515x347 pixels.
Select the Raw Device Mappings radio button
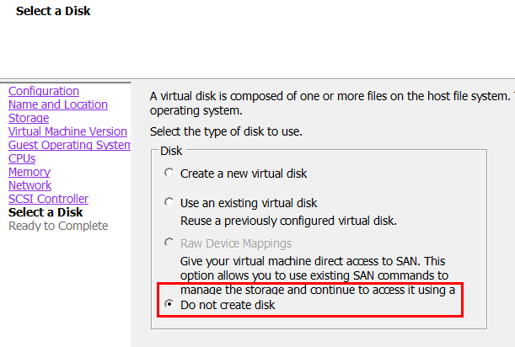(x=169, y=243)
